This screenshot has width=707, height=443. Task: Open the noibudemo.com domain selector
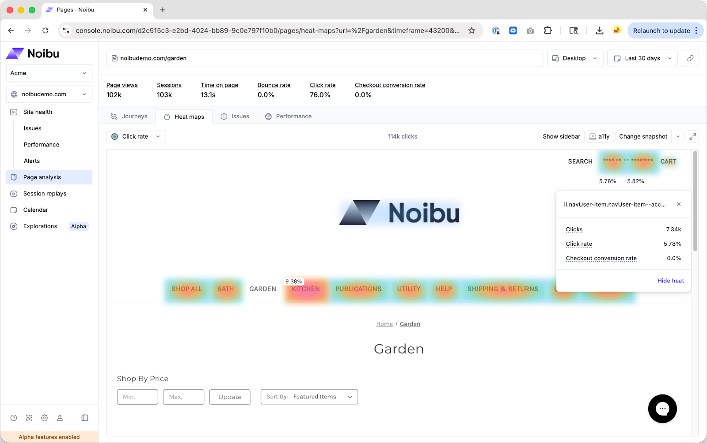click(x=49, y=94)
